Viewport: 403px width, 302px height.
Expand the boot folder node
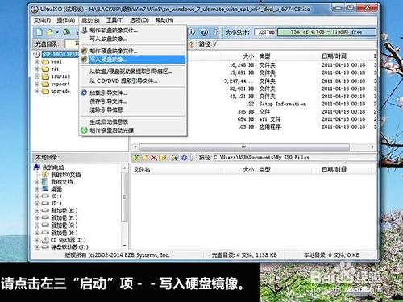(x=37, y=61)
